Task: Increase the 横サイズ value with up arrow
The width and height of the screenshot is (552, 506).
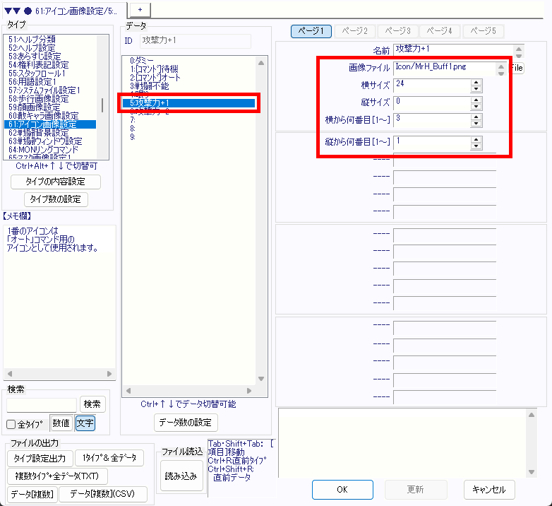Action: (x=476, y=82)
